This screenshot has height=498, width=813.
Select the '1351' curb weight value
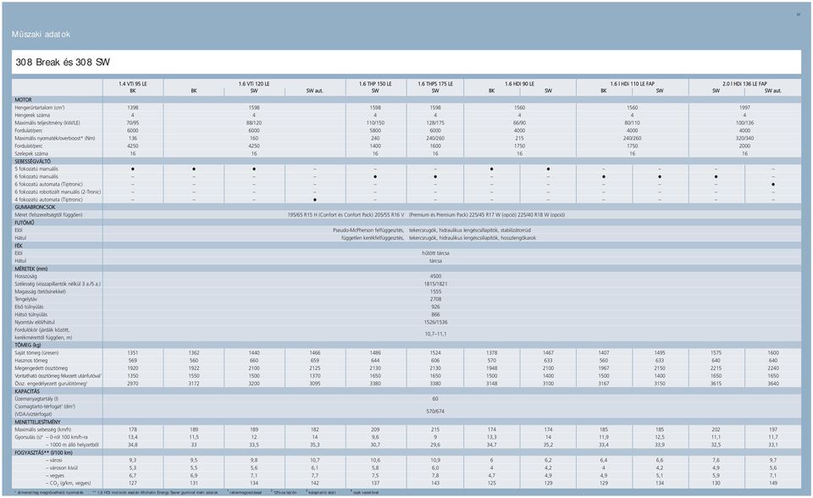pyautogui.click(x=133, y=352)
